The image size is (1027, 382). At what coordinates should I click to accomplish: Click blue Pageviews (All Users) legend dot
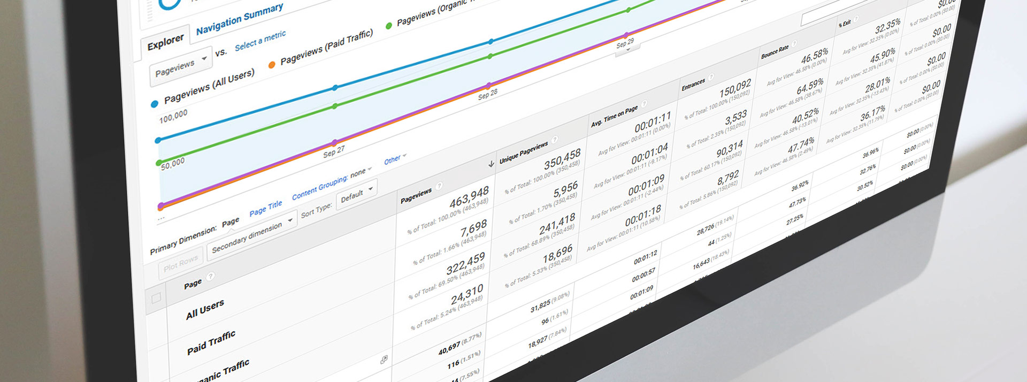pyautogui.click(x=155, y=104)
